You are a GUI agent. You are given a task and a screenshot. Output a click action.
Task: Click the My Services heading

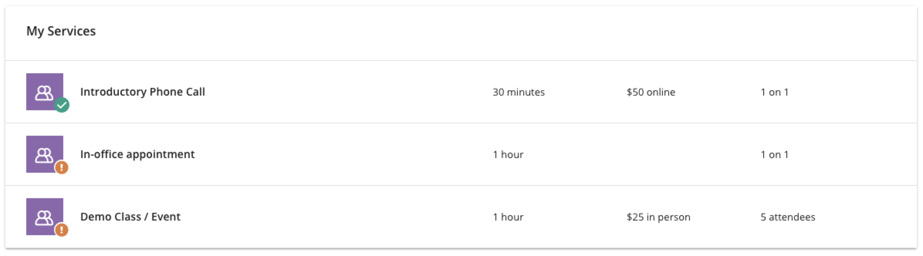coord(61,31)
